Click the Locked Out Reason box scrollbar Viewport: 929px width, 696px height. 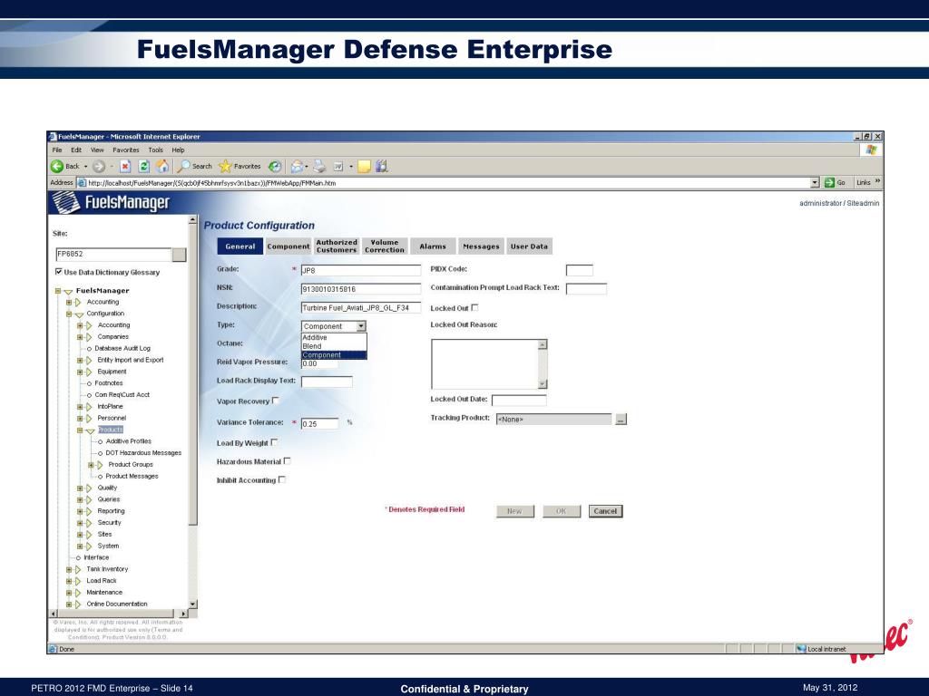tap(543, 364)
